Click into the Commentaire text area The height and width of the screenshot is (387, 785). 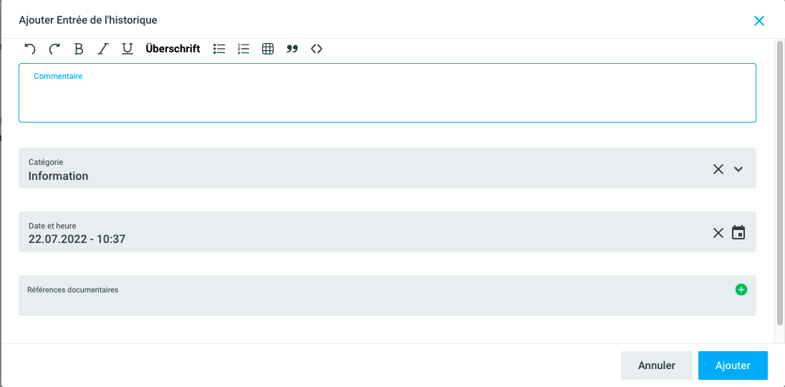coord(387,97)
